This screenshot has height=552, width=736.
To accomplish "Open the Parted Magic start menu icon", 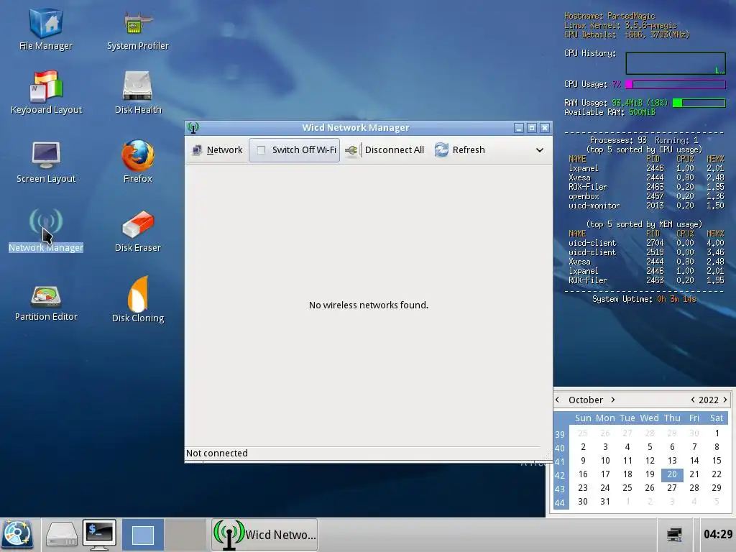I will click(17, 535).
